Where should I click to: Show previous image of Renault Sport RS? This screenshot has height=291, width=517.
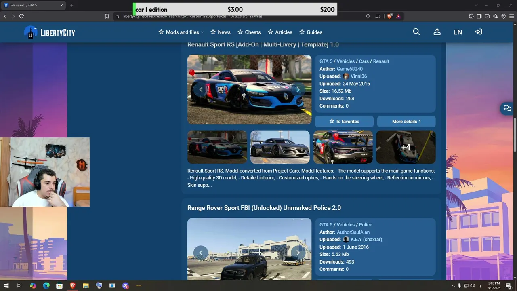pyautogui.click(x=201, y=89)
